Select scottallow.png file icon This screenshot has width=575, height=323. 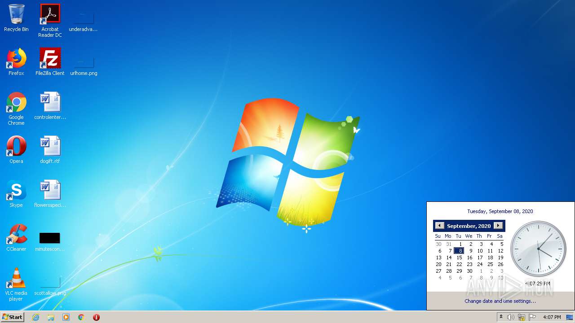pos(50,286)
